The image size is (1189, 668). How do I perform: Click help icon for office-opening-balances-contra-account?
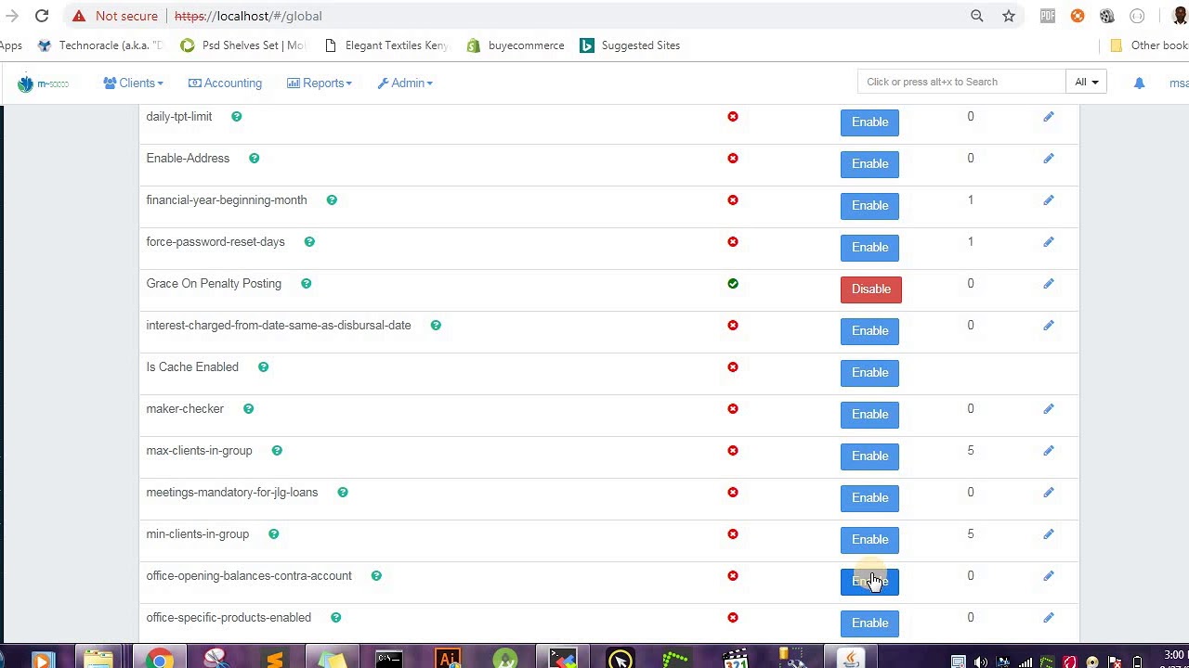(x=376, y=576)
